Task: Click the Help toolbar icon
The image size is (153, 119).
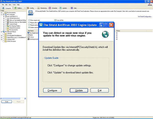Action: pyautogui.click(x=72, y=8)
